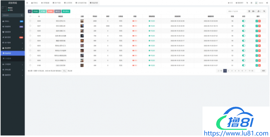Click the red delete icon for ID 9207
270x137 pixels.
(x=260, y=26)
